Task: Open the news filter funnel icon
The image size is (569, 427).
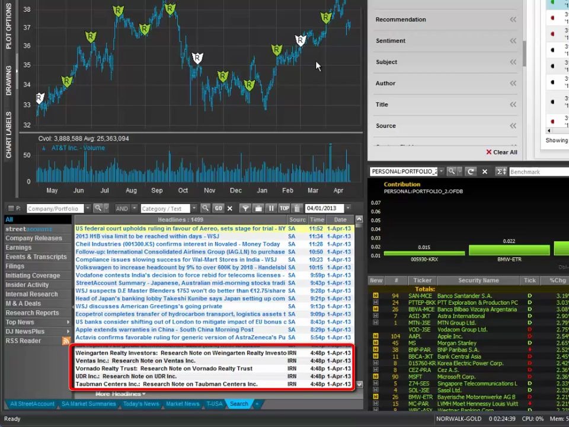Action: (245, 208)
